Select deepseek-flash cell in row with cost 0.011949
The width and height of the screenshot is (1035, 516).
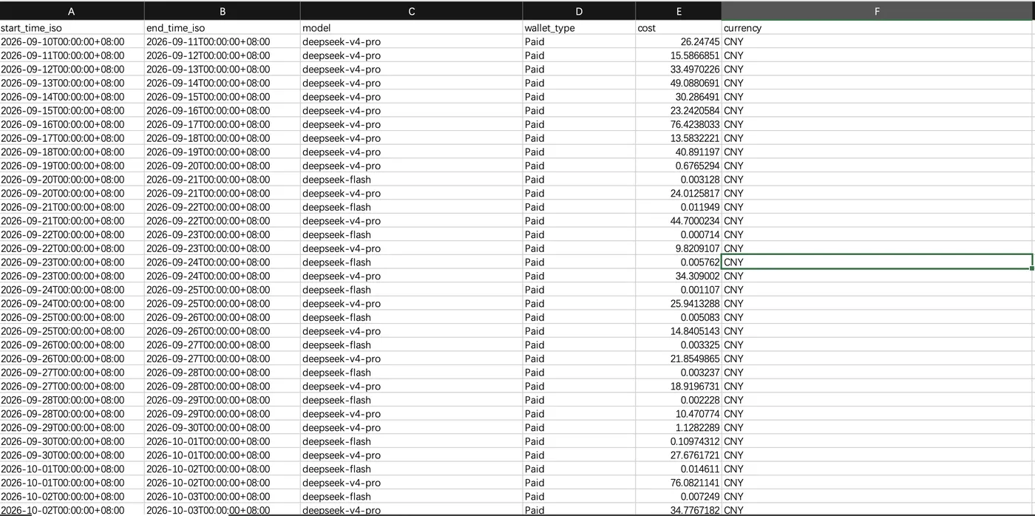coord(411,207)
